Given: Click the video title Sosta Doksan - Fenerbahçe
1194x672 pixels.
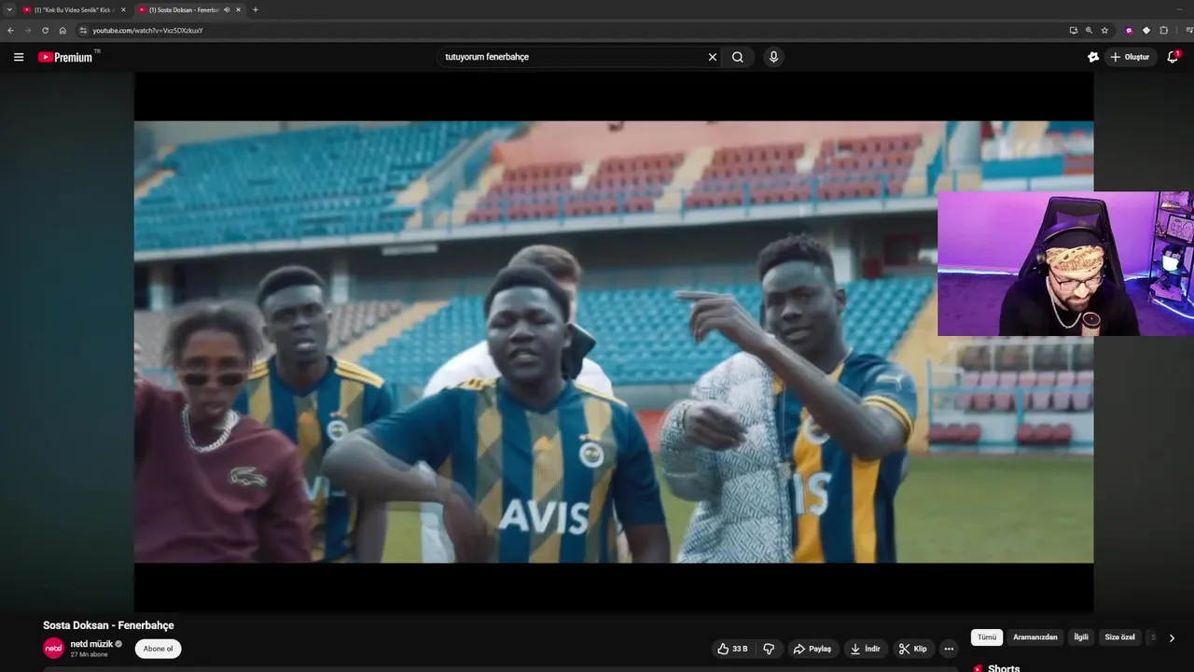Looking at the screenshot, I should tap(108, 625).
